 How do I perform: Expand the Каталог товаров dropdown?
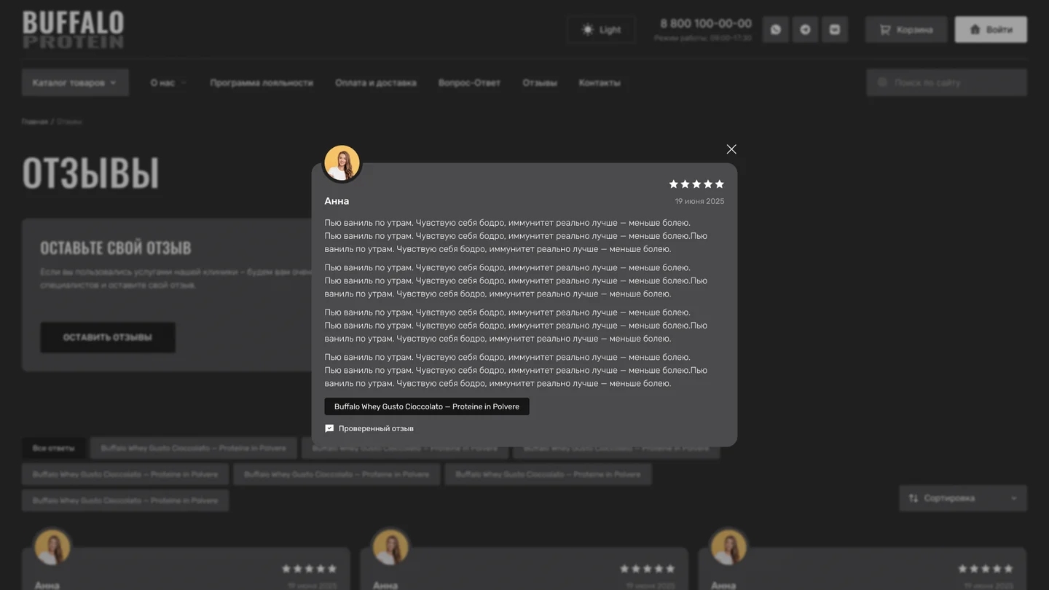pyautogui.click(x=75, y=83)
